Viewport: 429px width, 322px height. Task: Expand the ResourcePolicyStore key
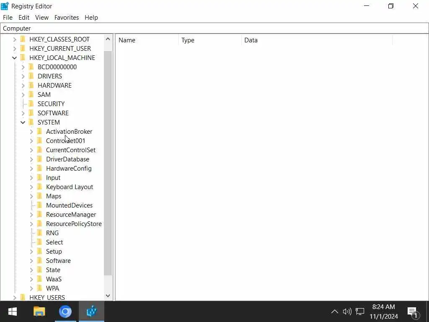click(x=31, y=224)
